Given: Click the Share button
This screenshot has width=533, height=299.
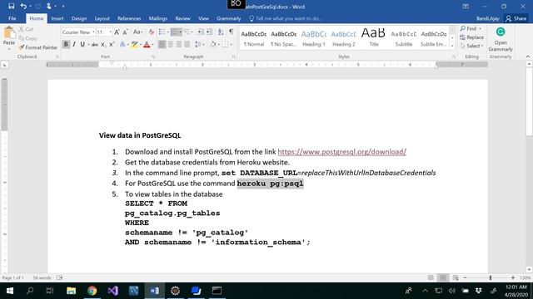Looking at the screenshot, I should tap(516, 18).
